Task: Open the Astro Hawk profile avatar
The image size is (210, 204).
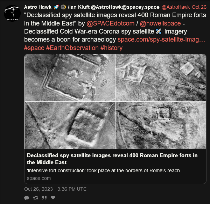Action: pyautogui.click(x=12, y=13)
